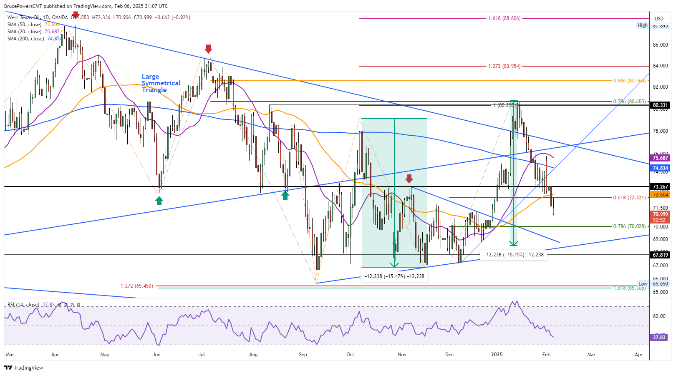676x375 pixels.
Task: Click the 86.000 price scale value
Action: 660,45
